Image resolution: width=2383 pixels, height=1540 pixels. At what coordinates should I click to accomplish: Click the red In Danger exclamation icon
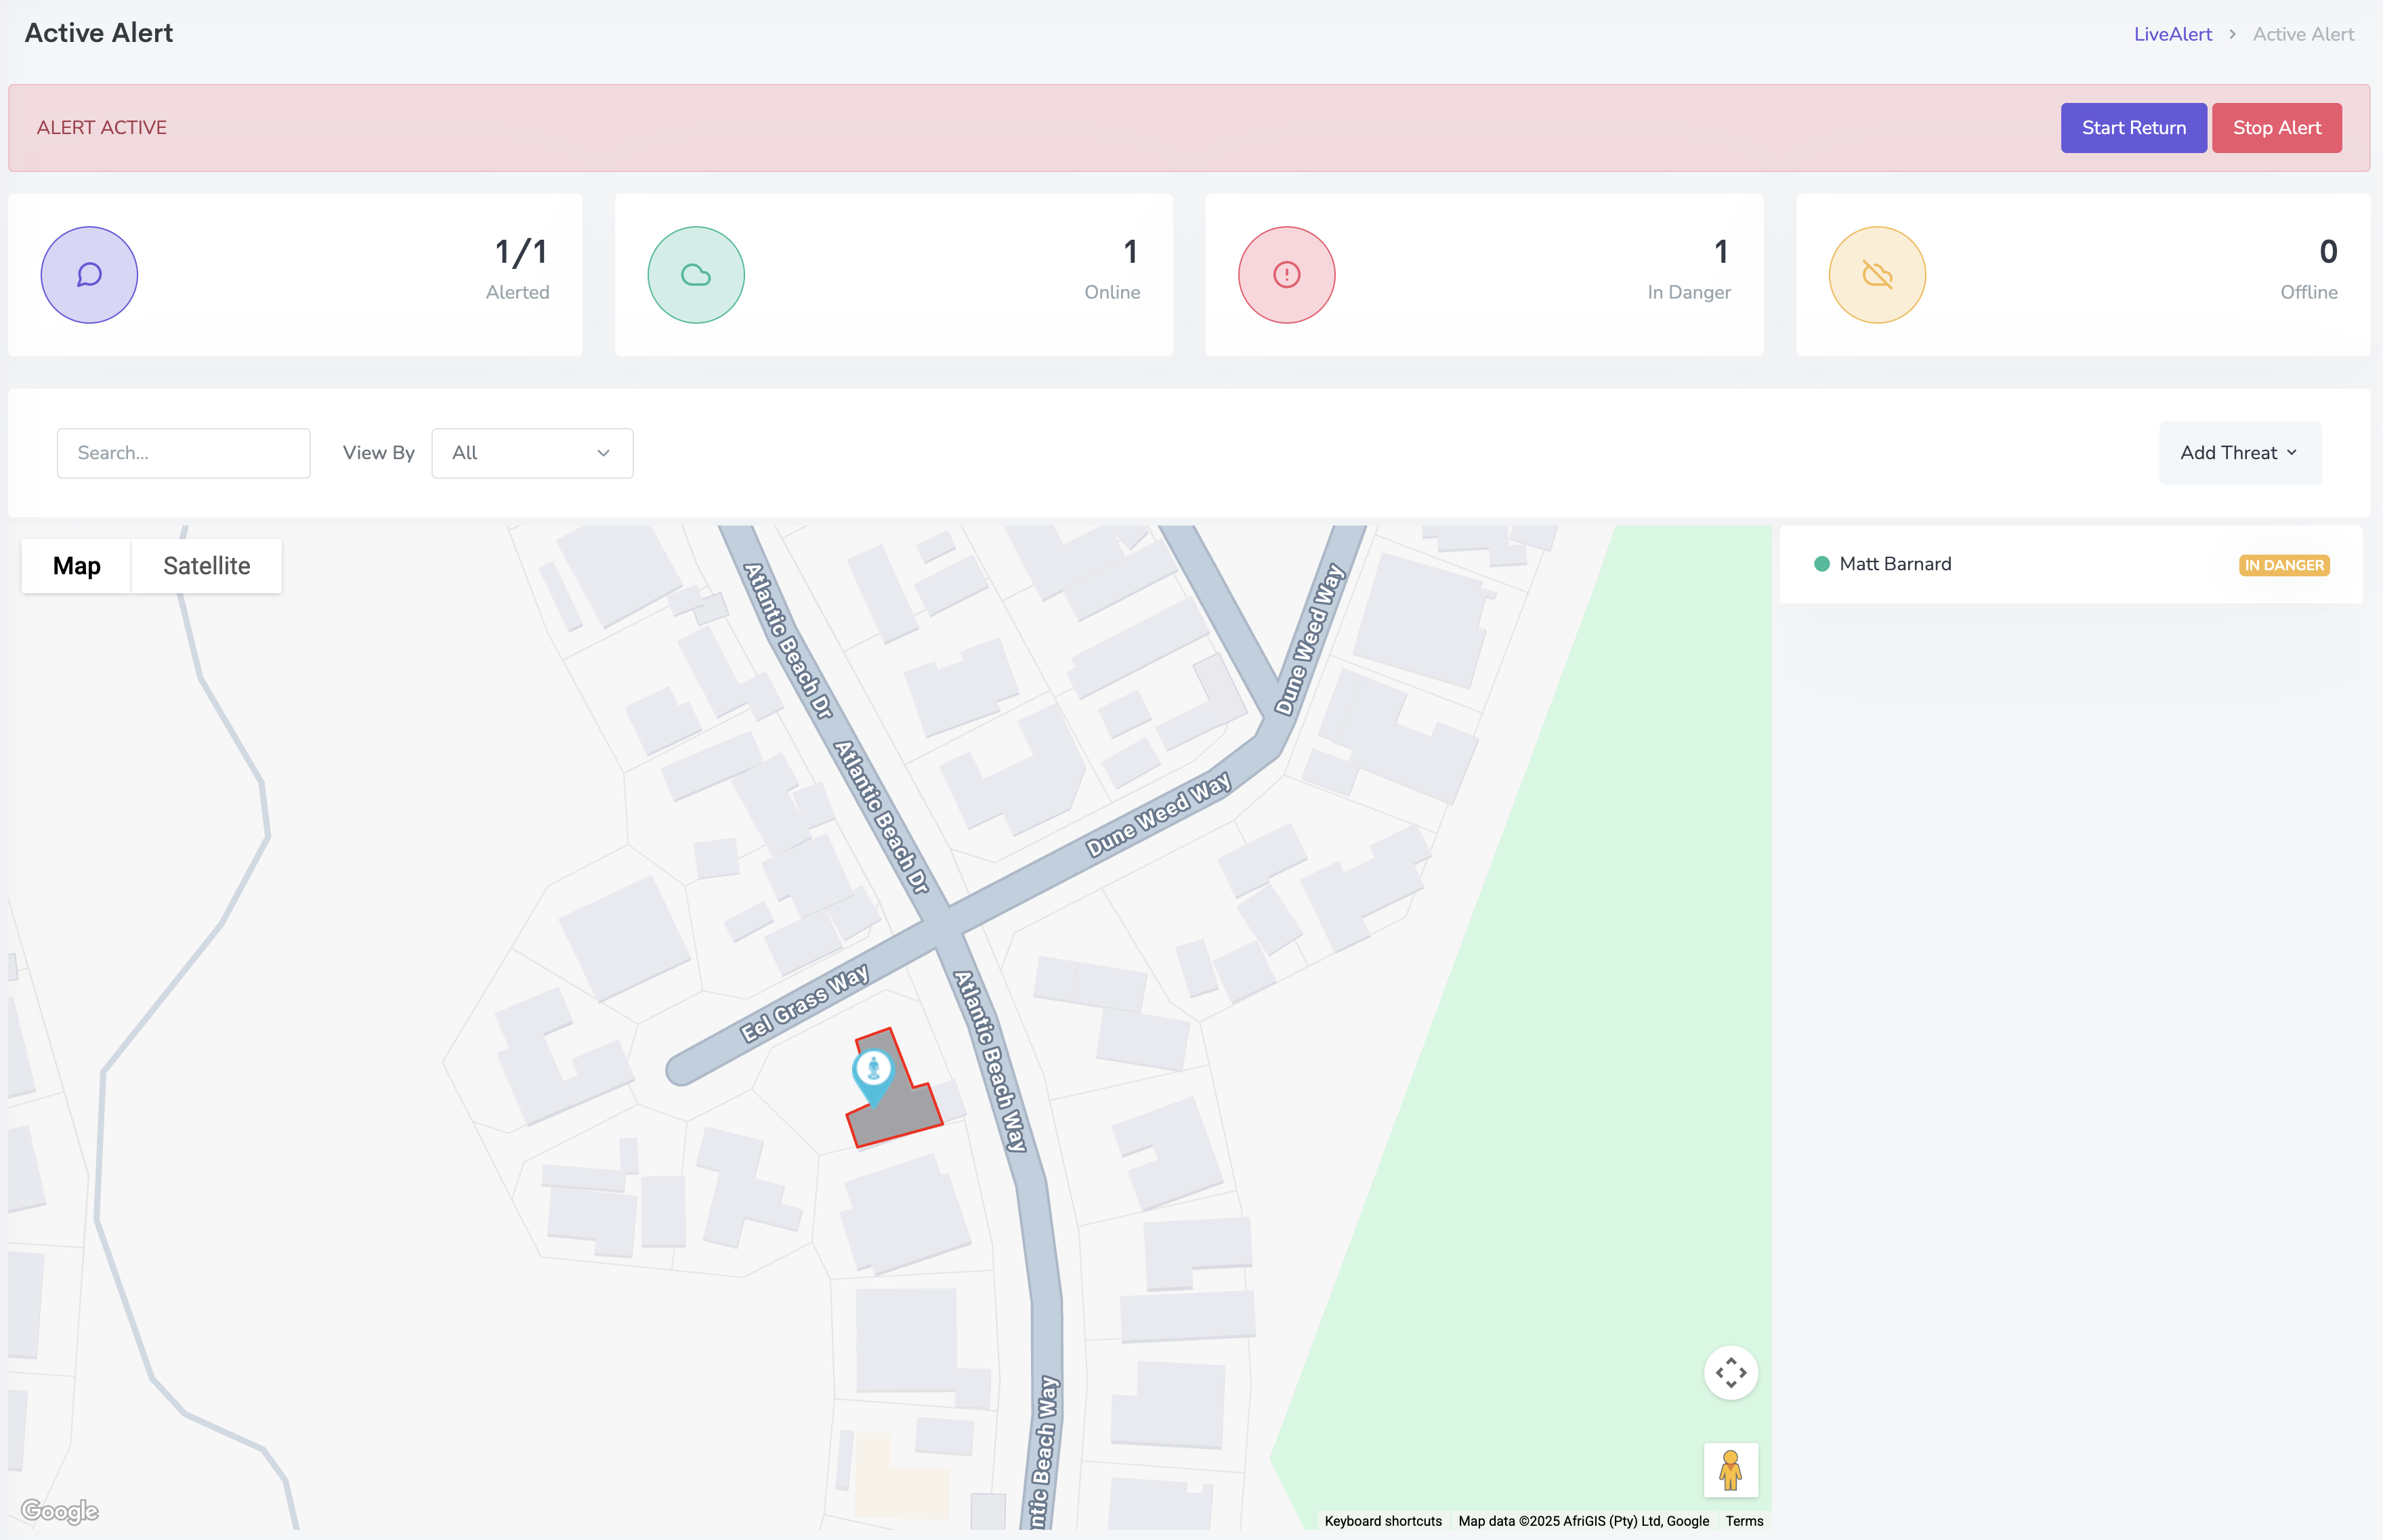pyautogui.click(x=1286, y=275)
